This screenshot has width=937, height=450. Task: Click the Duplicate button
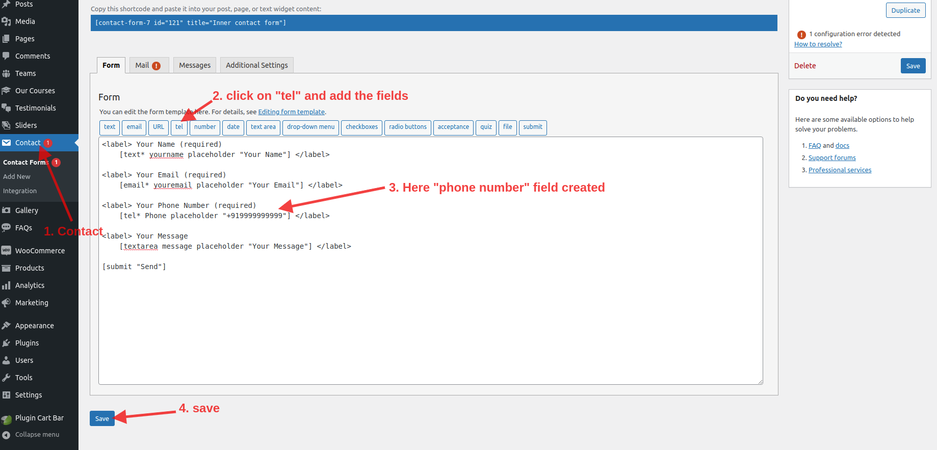(905, 10)
